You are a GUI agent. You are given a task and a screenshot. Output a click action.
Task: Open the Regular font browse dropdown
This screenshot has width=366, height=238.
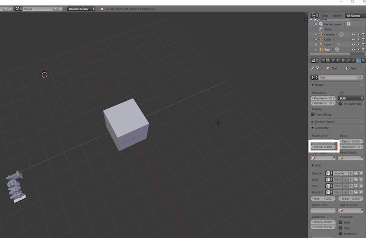329,173
